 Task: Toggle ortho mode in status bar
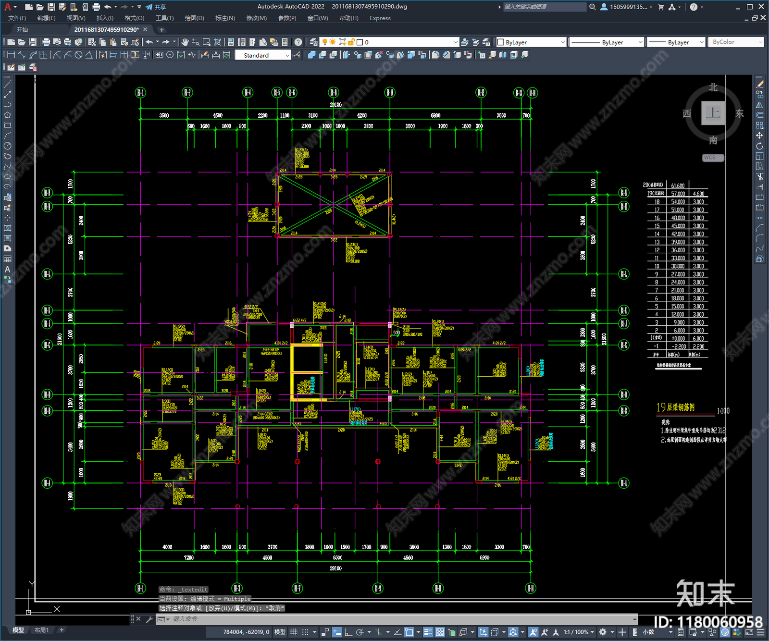tap(348, 632)
